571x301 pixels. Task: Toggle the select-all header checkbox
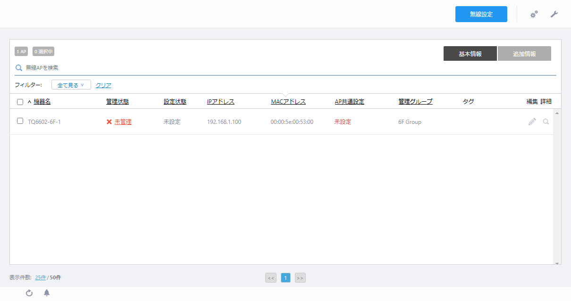20,102
